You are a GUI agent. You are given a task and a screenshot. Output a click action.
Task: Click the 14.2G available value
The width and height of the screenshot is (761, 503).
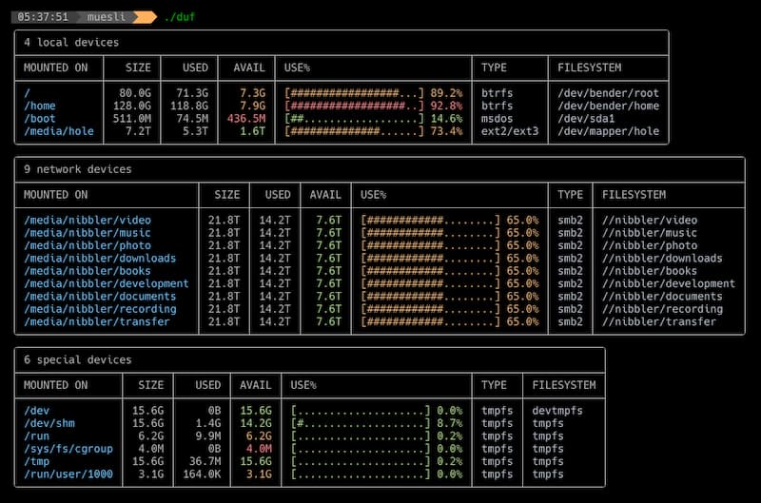tap(256, 423)
